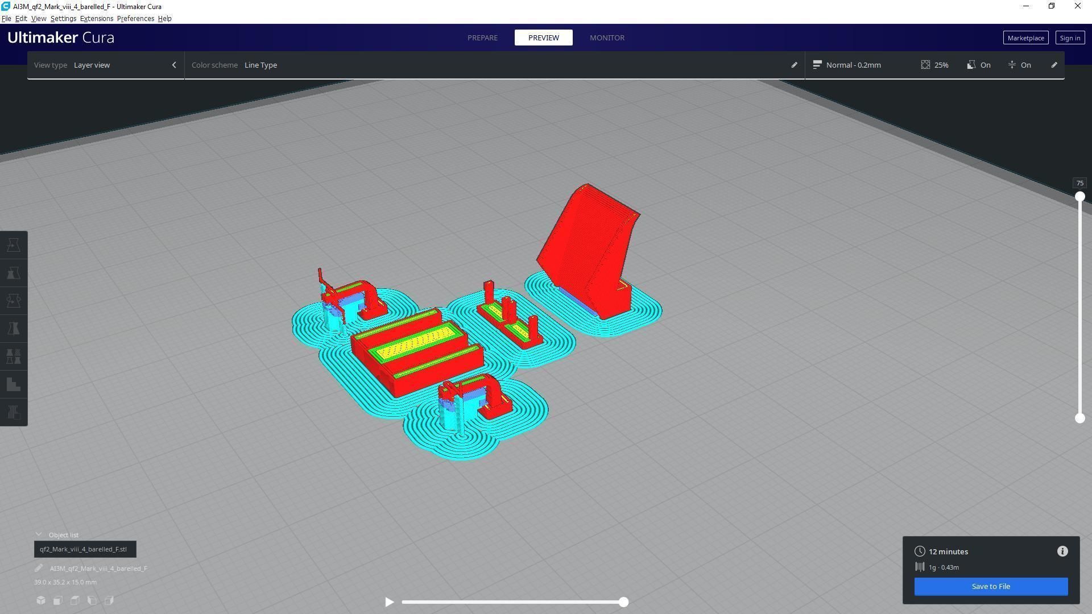
Task: Switch to 3D isometric camera view
Action: 41,600
